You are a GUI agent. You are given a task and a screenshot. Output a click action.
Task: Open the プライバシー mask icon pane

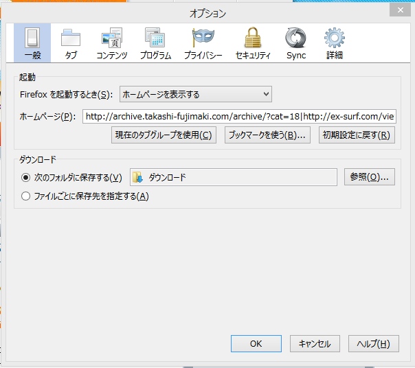(x=203, y=38)
